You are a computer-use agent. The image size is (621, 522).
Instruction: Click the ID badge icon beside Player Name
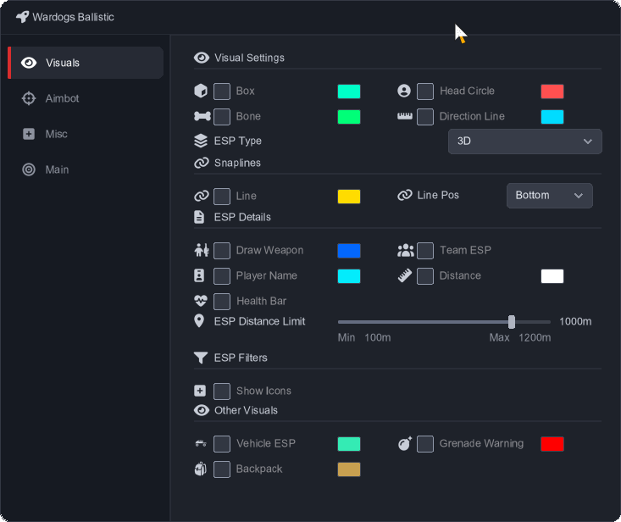coord(199,275)
